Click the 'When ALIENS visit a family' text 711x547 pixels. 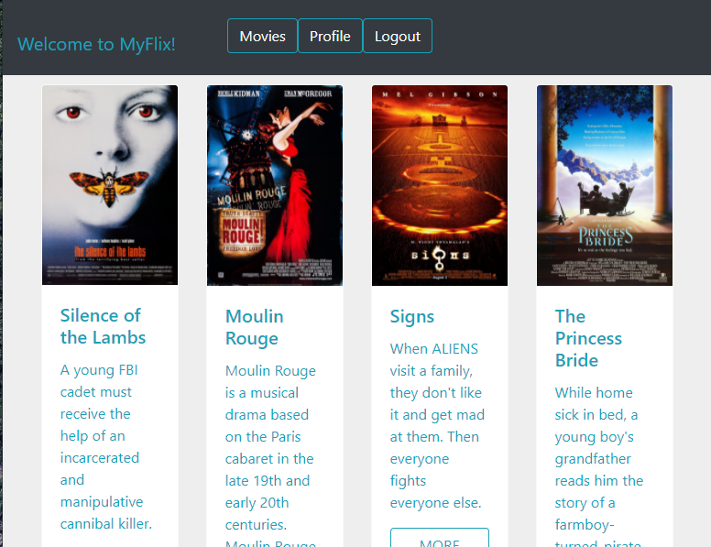(437, 425)
